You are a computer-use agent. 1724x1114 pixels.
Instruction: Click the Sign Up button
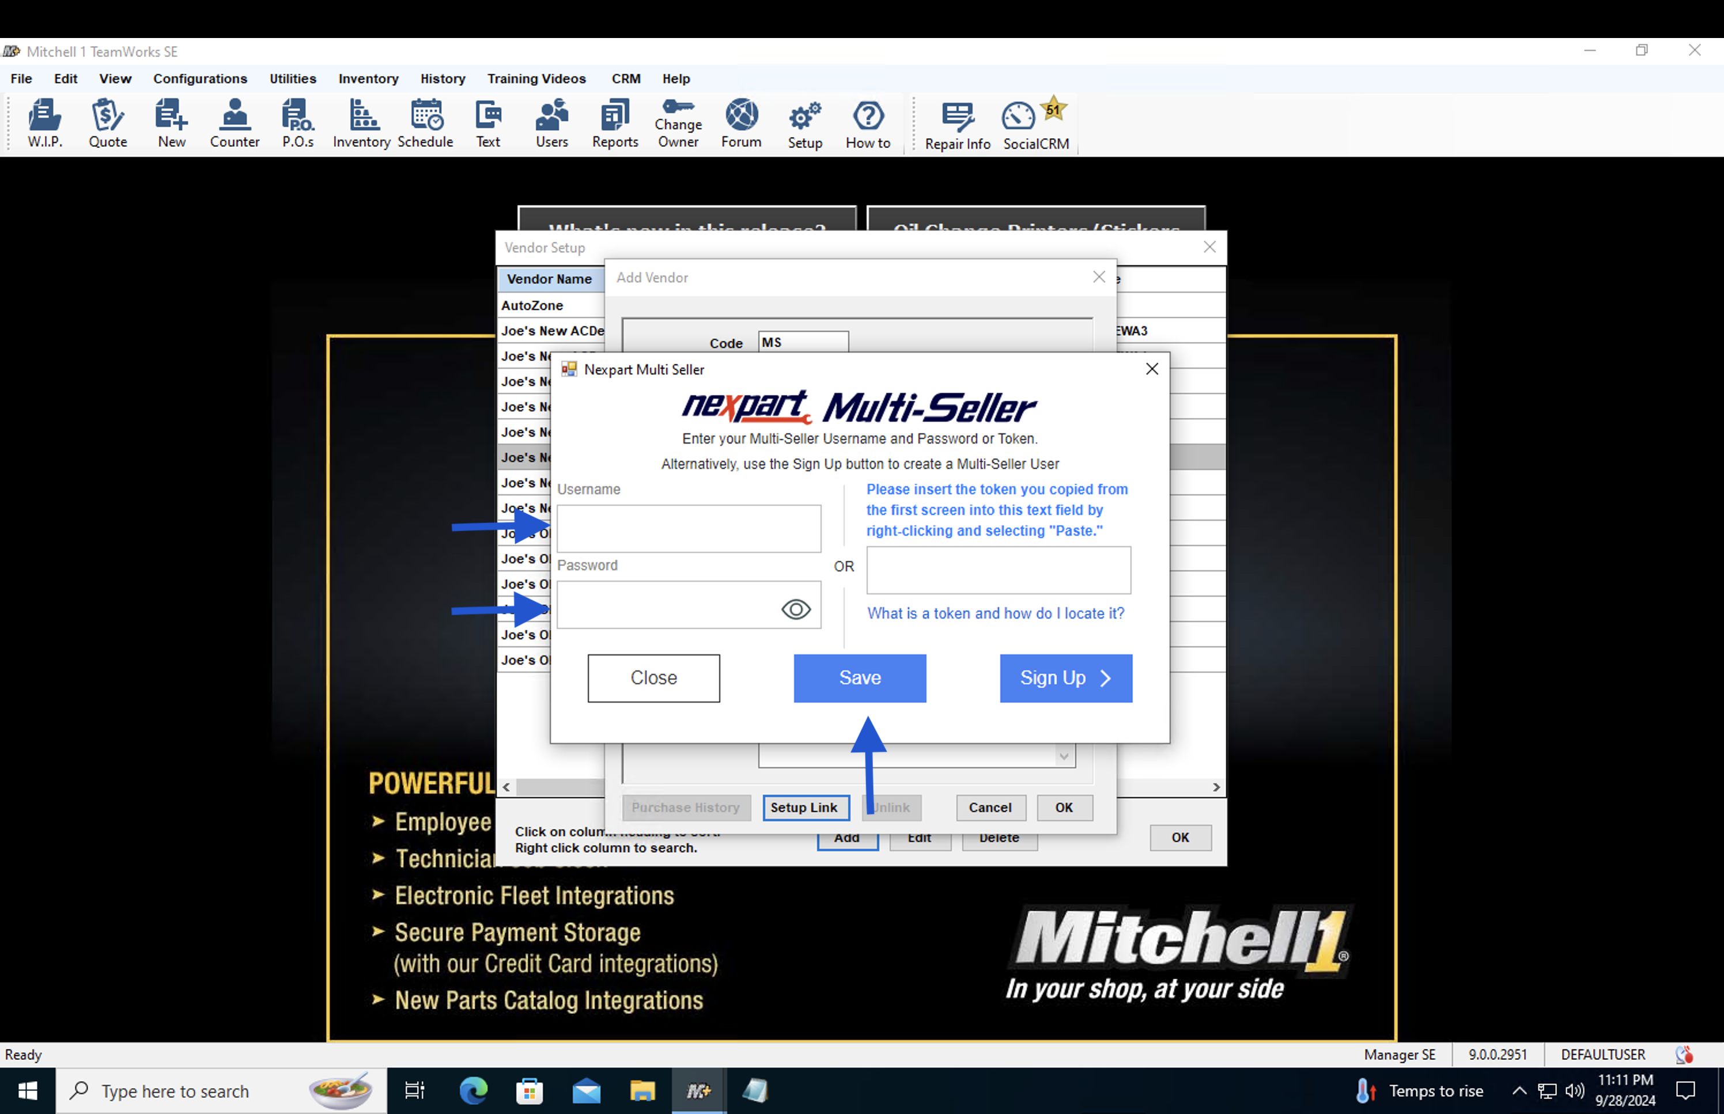[x=1065, y=678]
